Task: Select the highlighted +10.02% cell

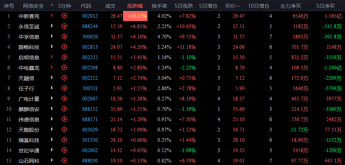Action: 135,16
